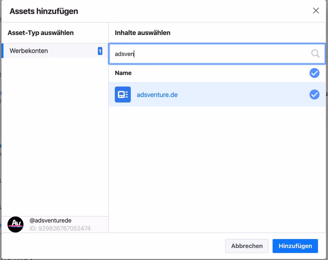Click the adsventure.de ad account icon

point(123,94)
